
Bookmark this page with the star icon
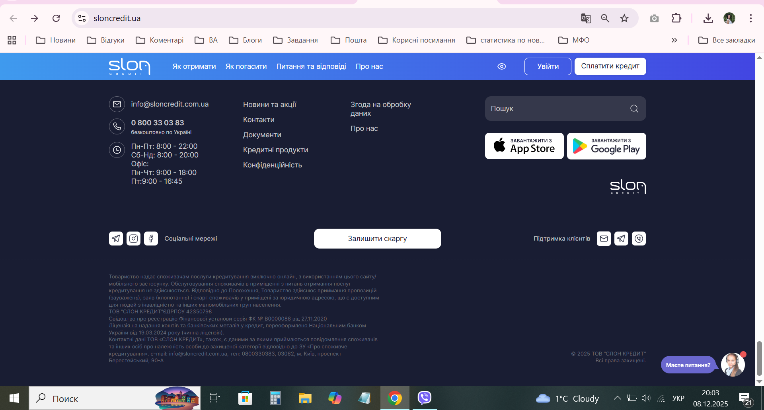[624, 18]
